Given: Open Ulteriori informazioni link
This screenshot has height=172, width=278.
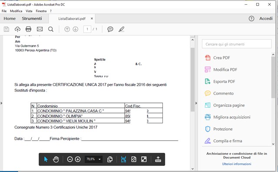Looking at the screenshot, I should pyautogui.click(x=236, y=164).
